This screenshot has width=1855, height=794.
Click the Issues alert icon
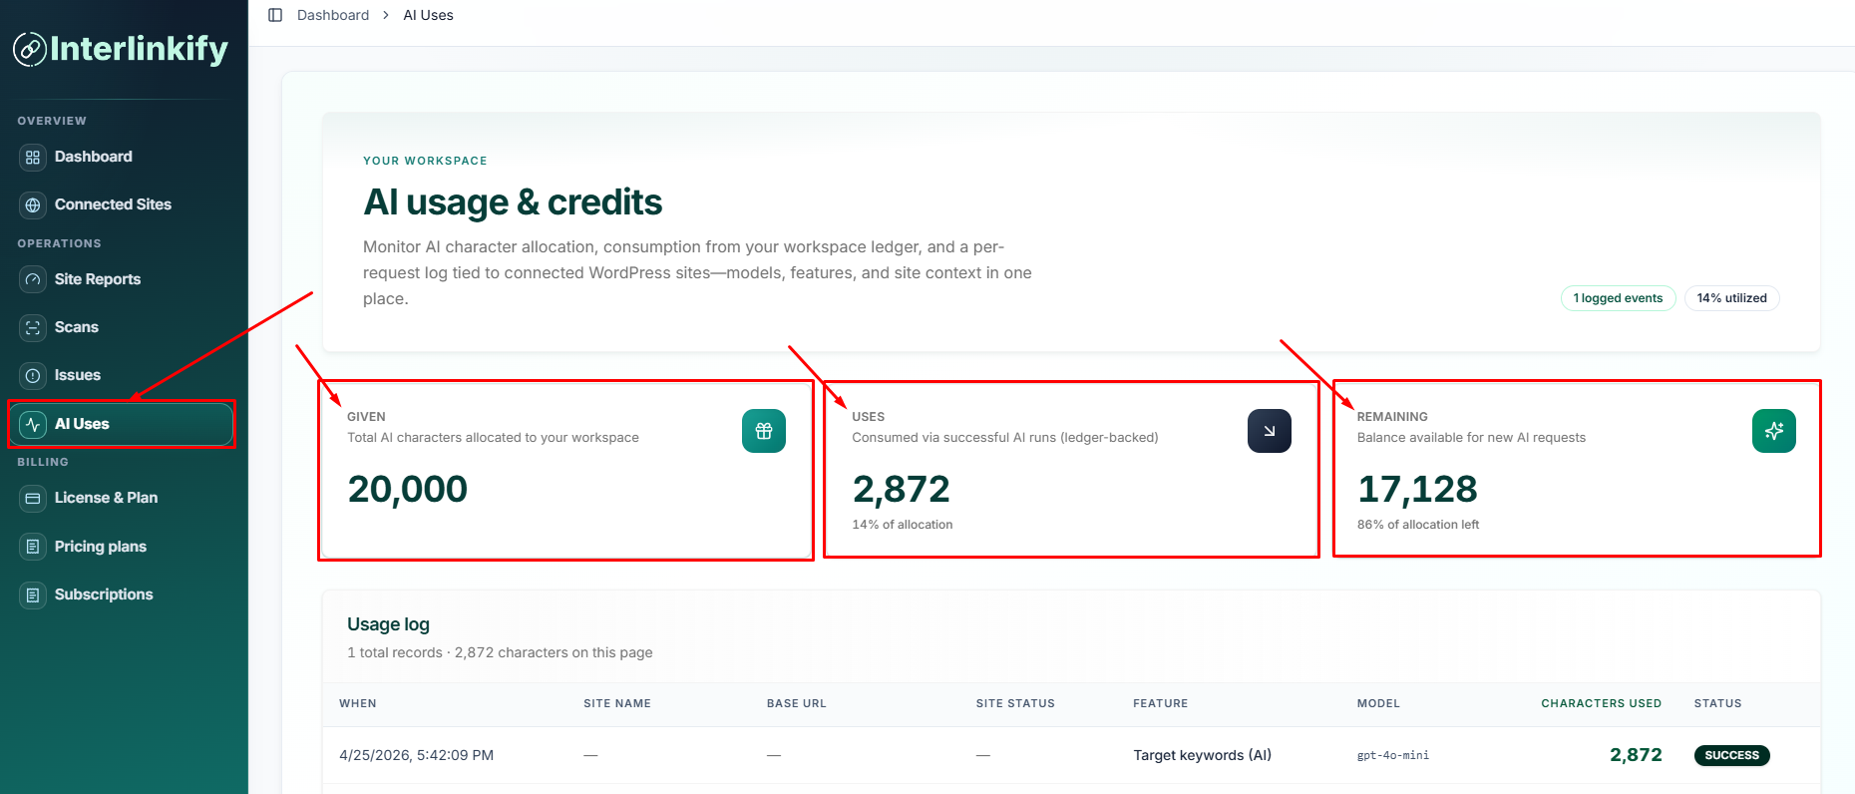pyautogui.click(x=33, y=375)
